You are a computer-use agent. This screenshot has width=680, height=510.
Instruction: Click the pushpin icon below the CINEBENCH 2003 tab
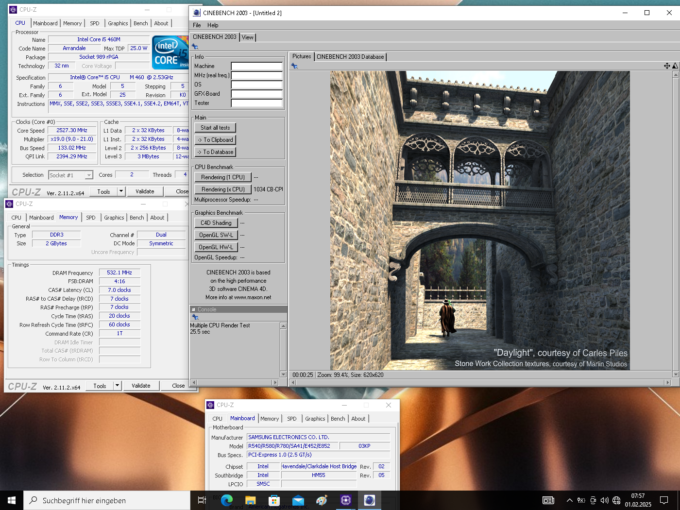pyautogui.click(x=195, y=47)
